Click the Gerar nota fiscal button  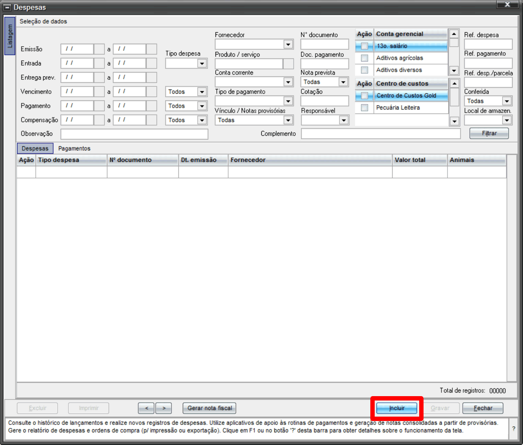click(x=209, y=408)
